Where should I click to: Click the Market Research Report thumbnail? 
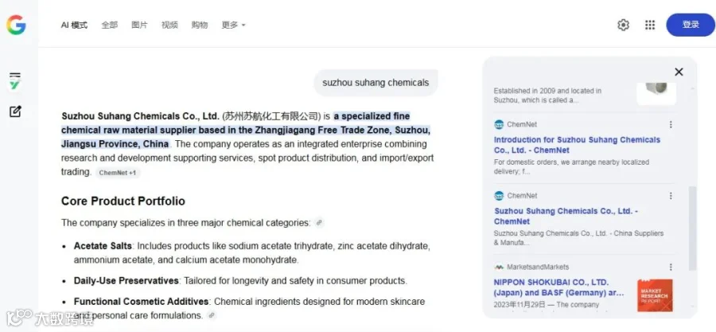pos(655,295)
